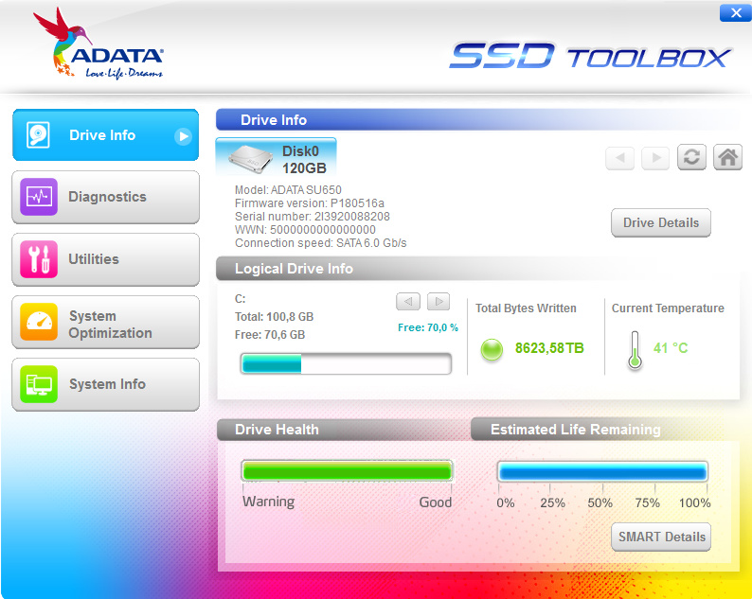Click the green Total Bytes Written indicator

[x=492, y=349]
